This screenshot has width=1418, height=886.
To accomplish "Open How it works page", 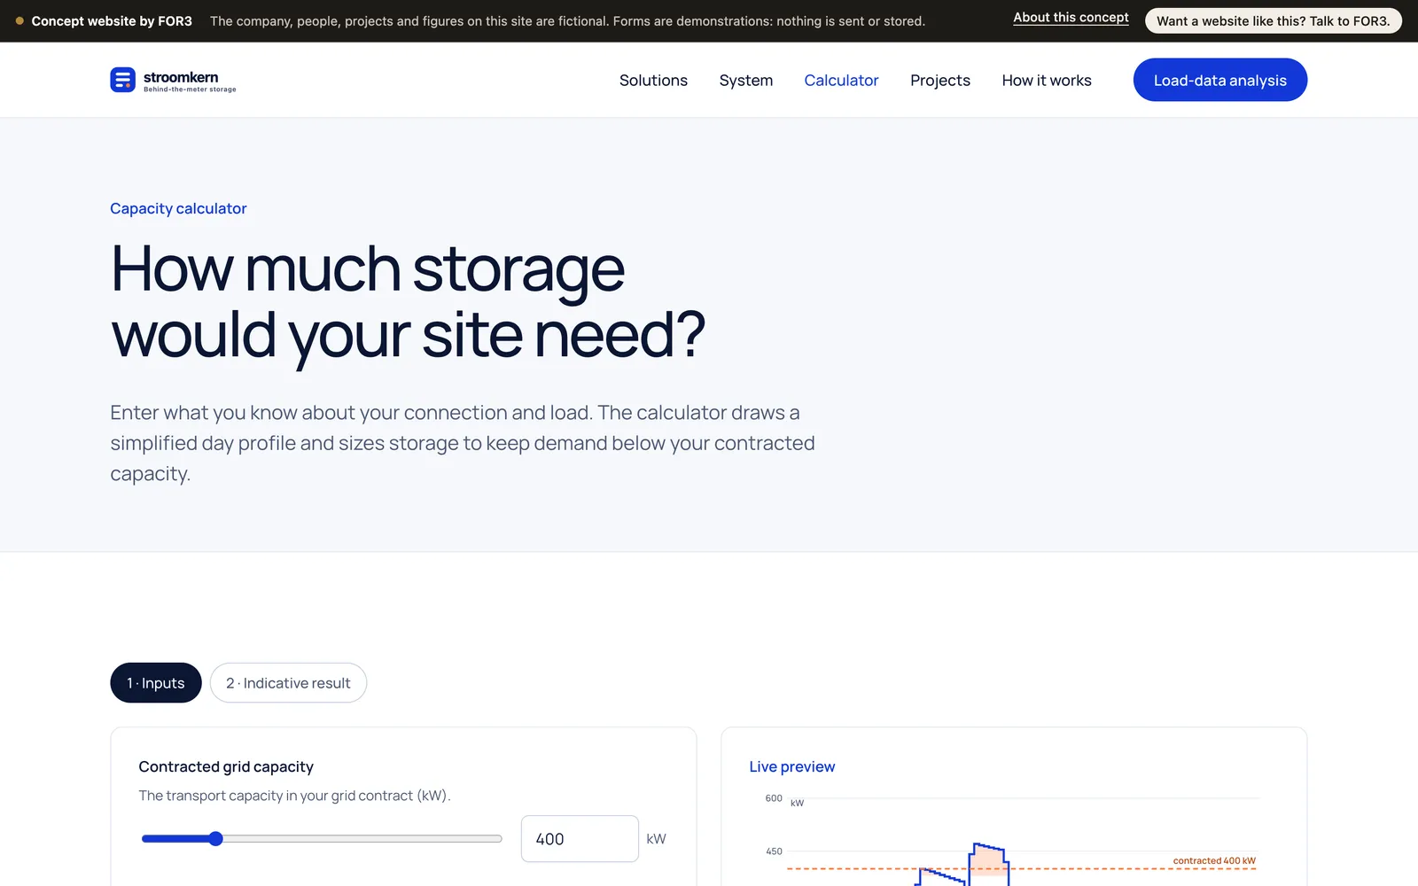I will pos(1047,81).
